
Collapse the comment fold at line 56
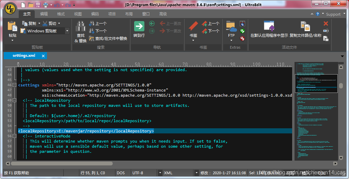click(14, 136)
